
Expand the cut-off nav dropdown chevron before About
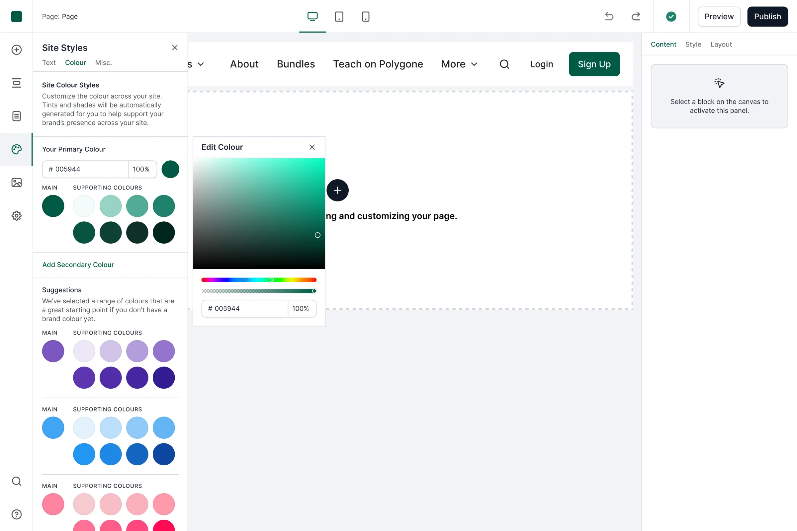(201, 64)
